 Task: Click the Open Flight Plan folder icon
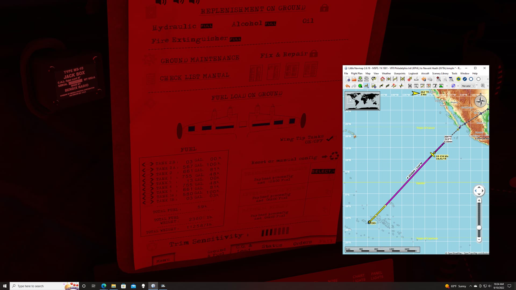354,79
